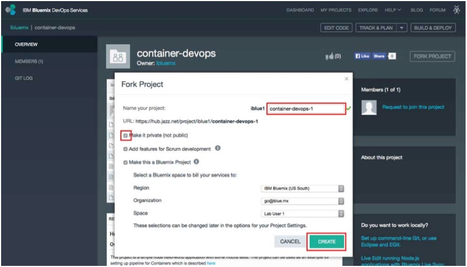Image resolution: width=467 pixels, height=267 pixels.
Task: Open the Space dropdown
Action: [302, 213]
